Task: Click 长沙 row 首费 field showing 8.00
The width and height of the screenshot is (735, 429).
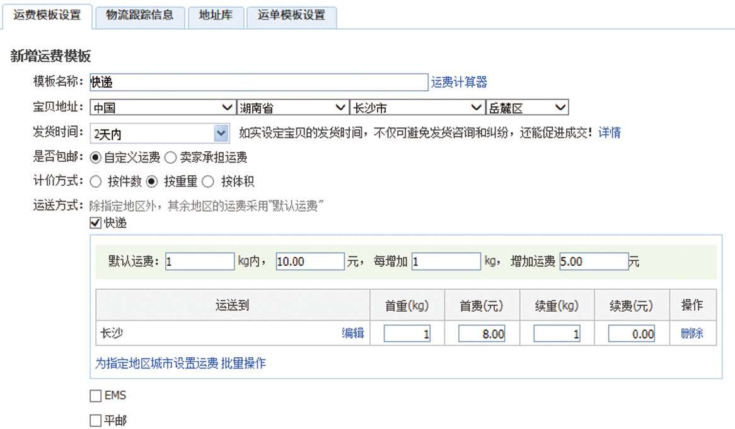Action: click(482, 333)
